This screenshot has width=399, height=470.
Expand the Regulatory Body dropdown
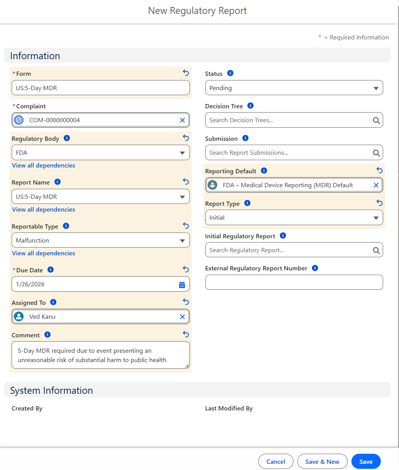tap(101, 153)
